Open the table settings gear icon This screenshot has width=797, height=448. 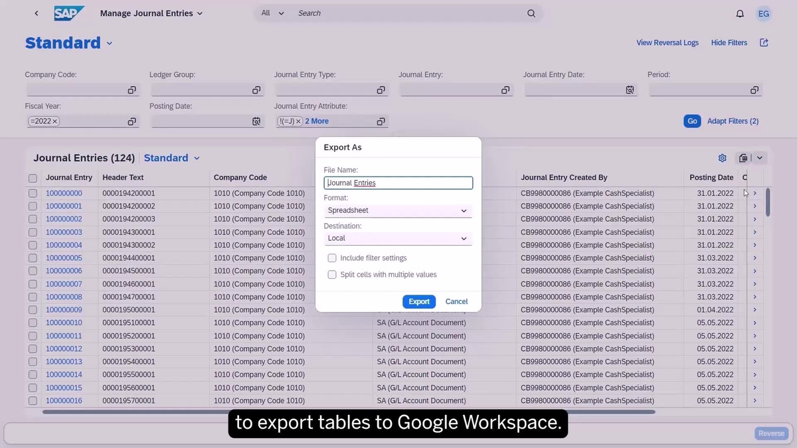coord(723,158)
